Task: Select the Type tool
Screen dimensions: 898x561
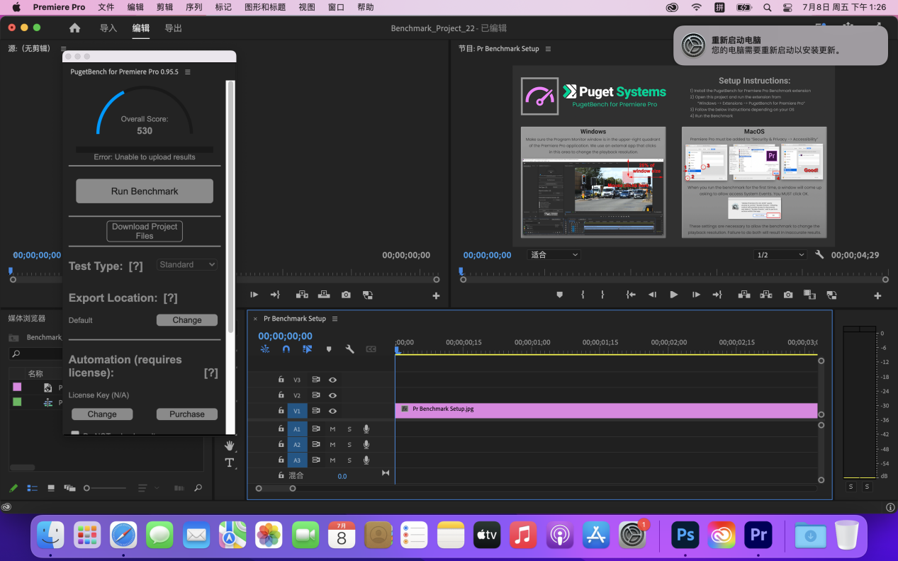Action: coord(230,463)
